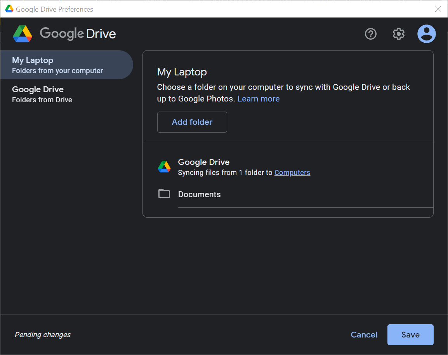Click the My Laptop heading in panel
Viewport: 448px width, 355px height.
tap(182, 72)
